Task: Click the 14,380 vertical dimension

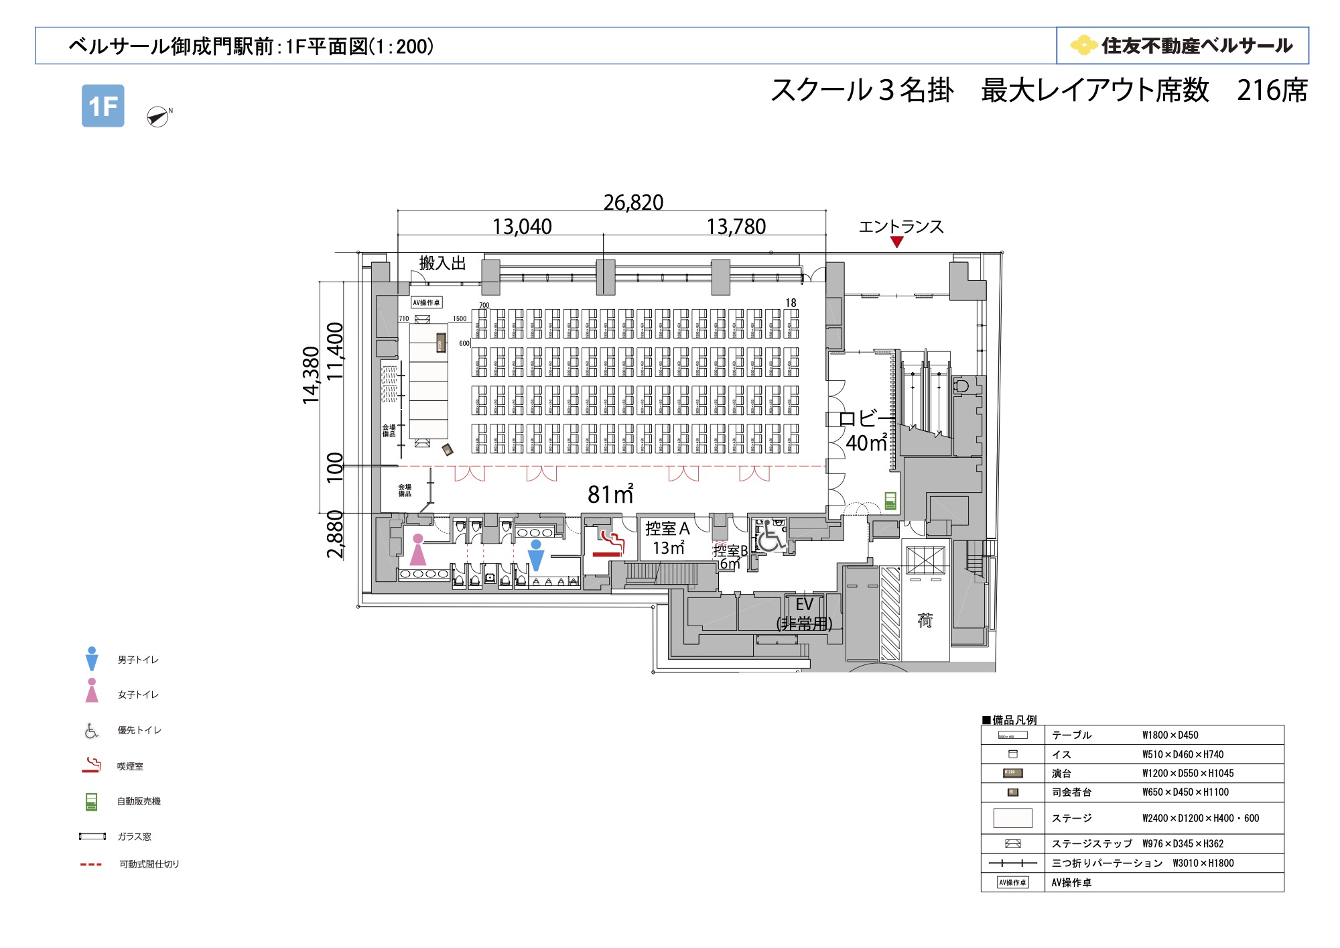Action: point(312,375)
